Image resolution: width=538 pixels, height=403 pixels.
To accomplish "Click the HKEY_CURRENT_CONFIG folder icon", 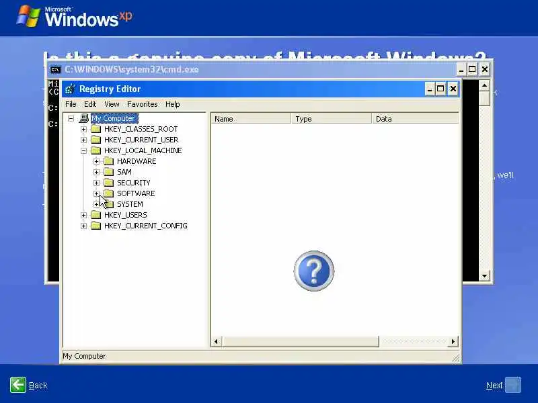I will tap(95, 226).
